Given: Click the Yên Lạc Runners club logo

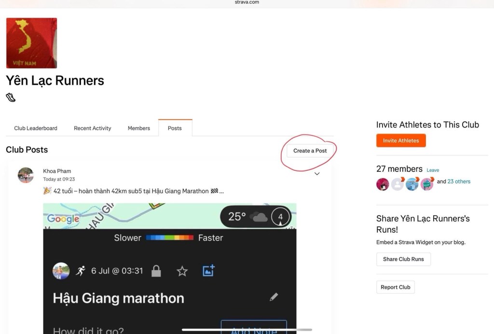Looking at the screenshot, I should pos(31,43).
